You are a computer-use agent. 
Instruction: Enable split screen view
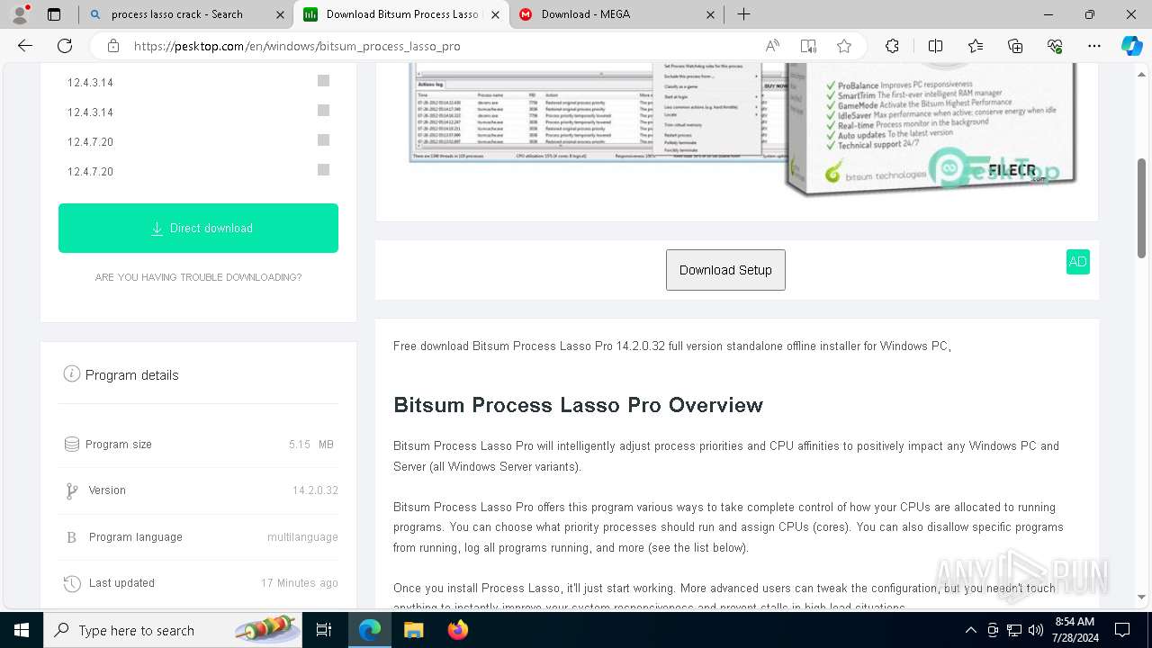(935, 46)
